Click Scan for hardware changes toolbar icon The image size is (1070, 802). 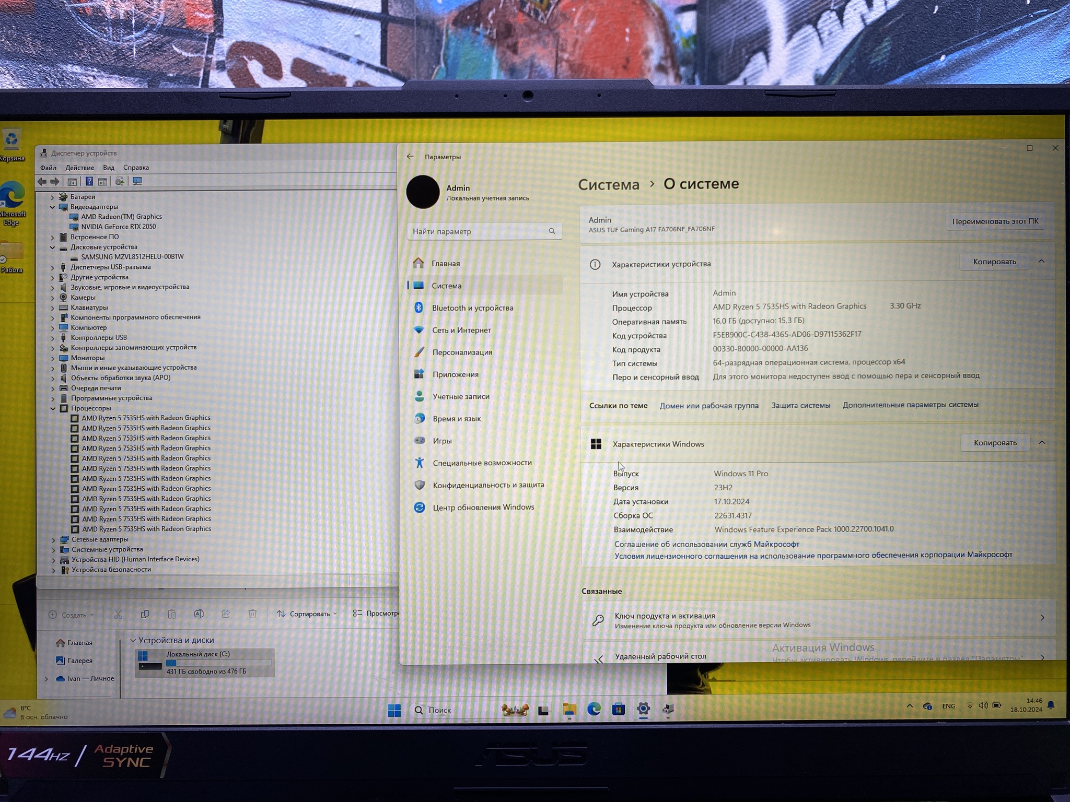pos(137,181)
